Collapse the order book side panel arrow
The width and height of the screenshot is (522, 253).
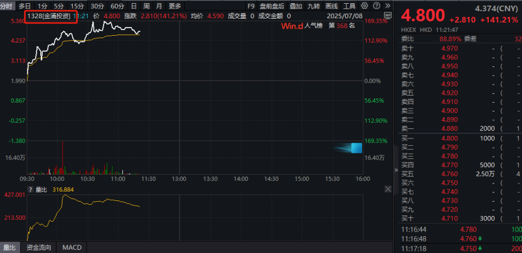tap(396, 168)
